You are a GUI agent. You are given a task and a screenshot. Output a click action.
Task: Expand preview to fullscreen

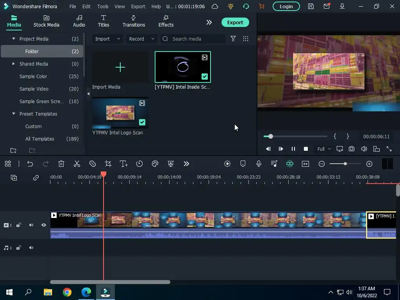pyautogui.click(x=389, y=149)
